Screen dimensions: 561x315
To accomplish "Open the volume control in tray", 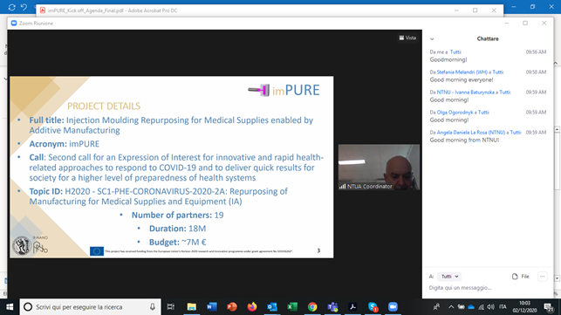I will click(491, 307).
